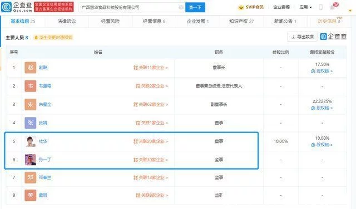
Task: Expand 关联12家企业 link
Action: click(x=151, y=177)
